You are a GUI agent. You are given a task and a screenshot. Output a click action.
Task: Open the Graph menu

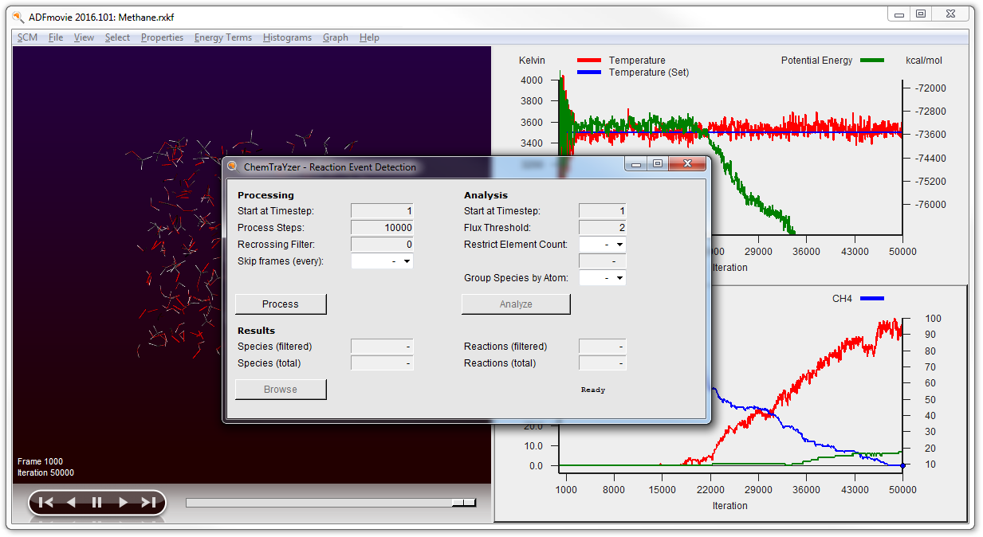(x=336, y=37)
